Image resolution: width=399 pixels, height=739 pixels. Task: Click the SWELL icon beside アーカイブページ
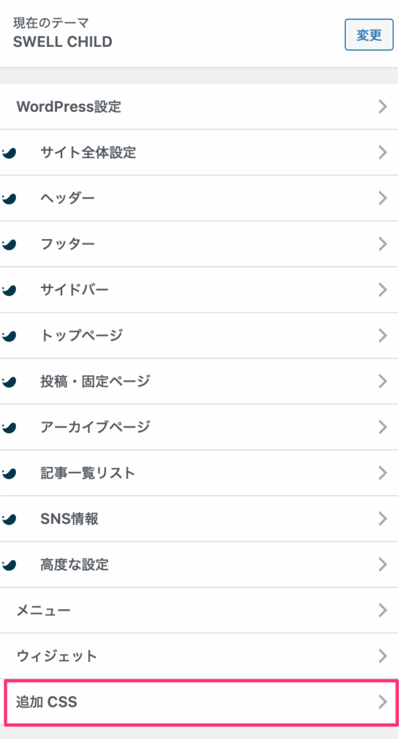9,427
